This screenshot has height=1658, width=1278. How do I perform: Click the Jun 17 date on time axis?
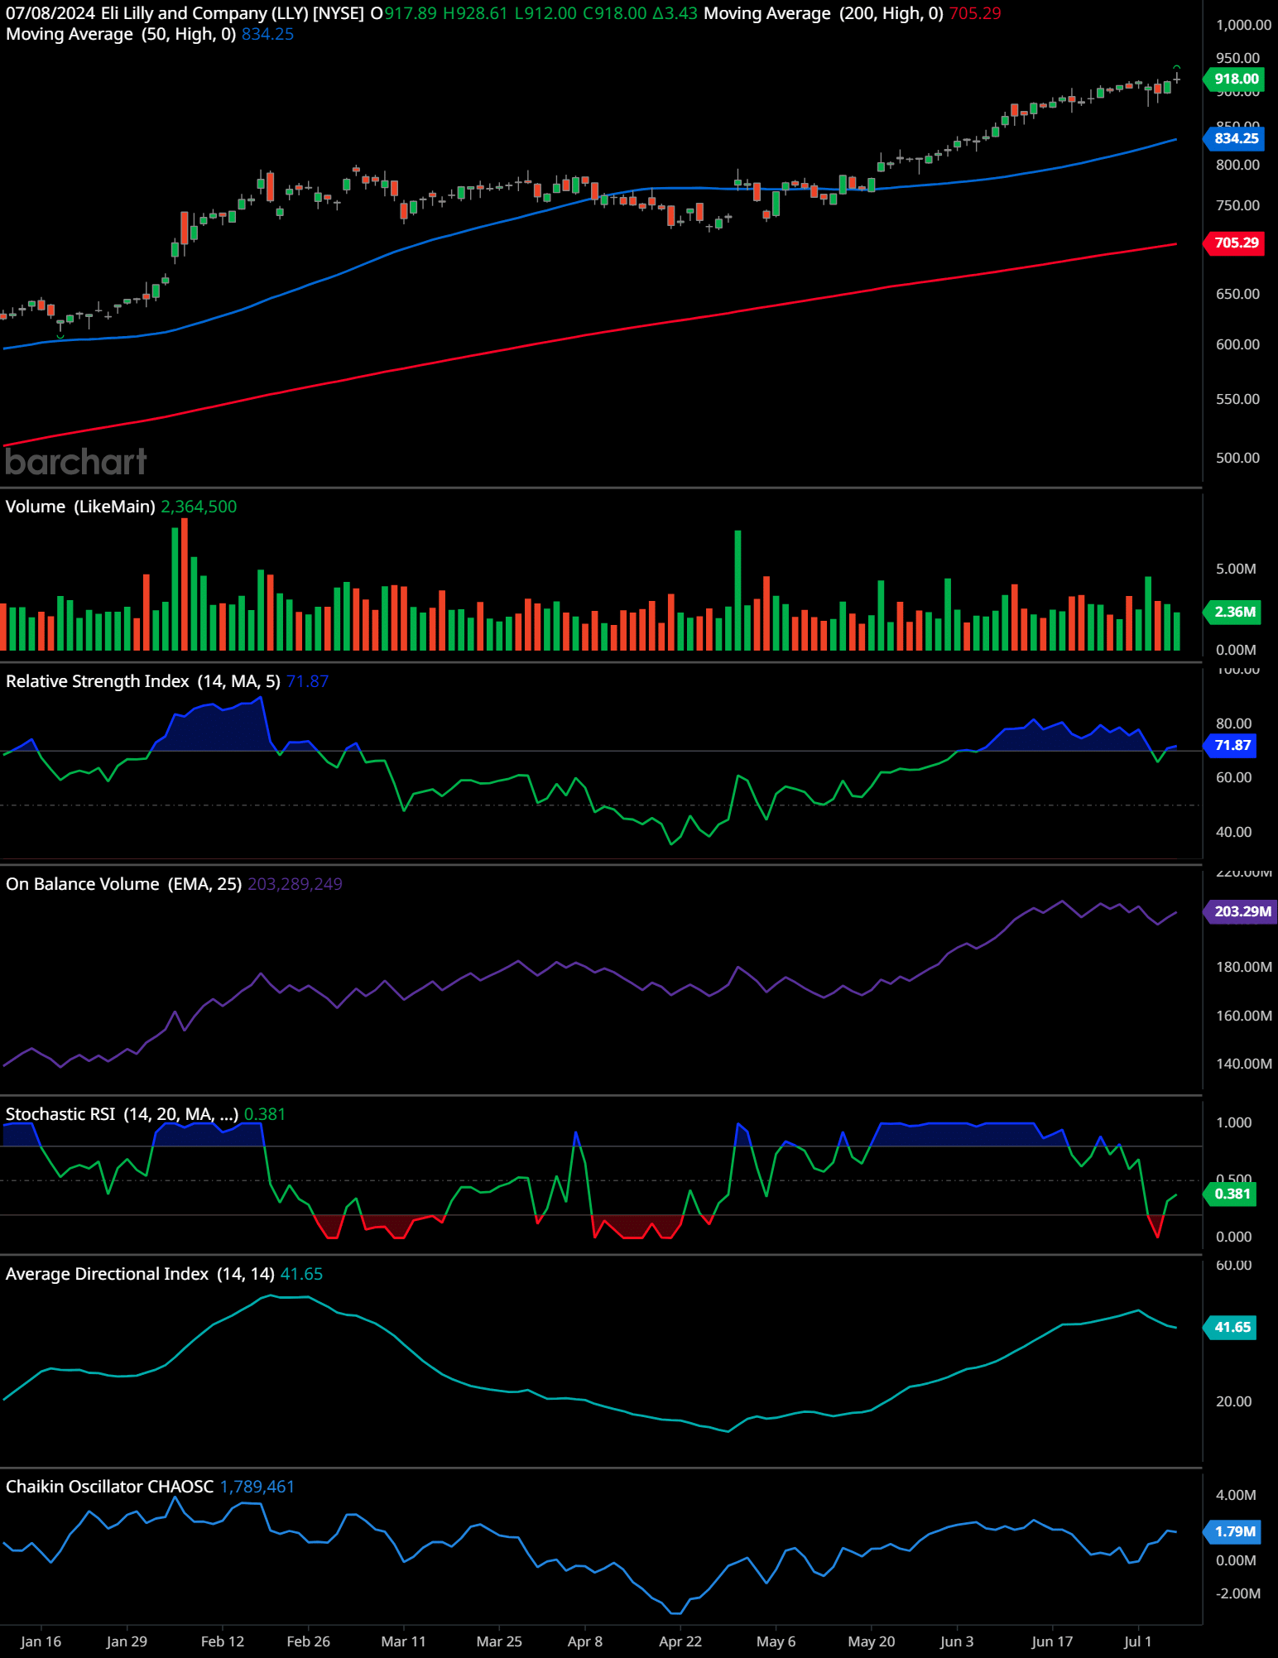(1052, 1641)
